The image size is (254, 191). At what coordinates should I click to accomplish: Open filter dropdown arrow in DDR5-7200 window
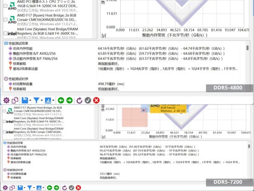pos(34,188)
